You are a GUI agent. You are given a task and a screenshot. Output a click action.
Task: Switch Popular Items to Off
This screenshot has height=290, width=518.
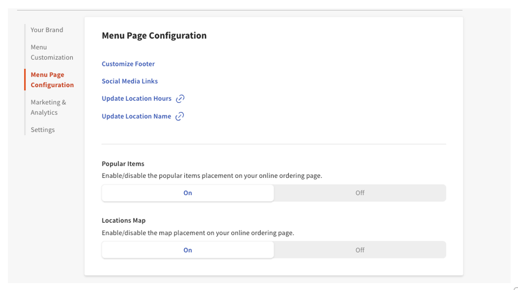point(360,193)
